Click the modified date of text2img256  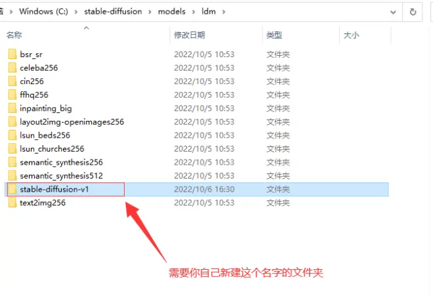204,203
